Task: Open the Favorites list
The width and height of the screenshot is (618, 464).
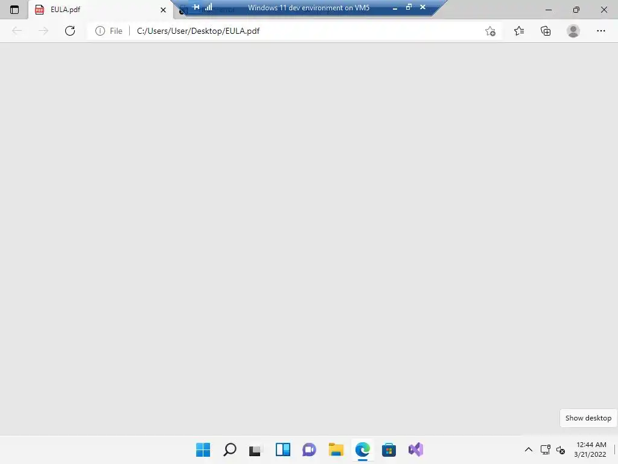Action: tap(519, 31)
